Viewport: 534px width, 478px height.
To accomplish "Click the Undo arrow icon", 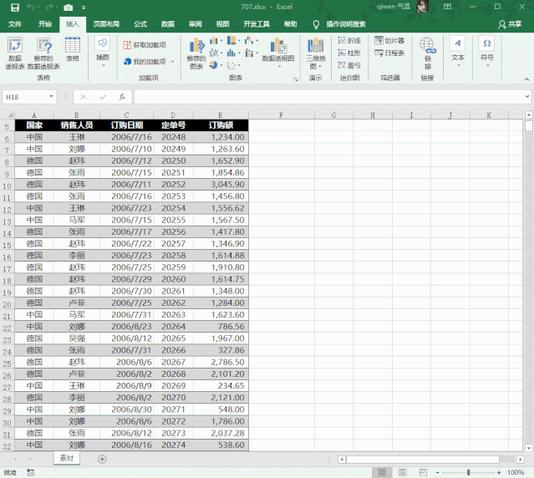I will tap(31, 8).
